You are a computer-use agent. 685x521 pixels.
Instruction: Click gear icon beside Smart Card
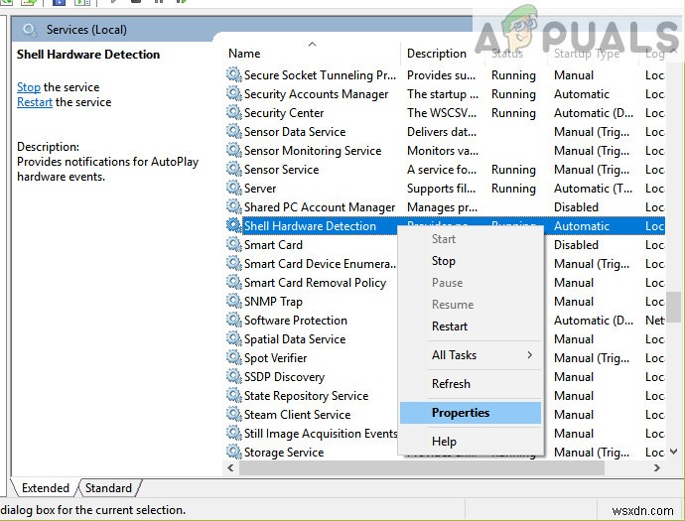pos(233,244)
